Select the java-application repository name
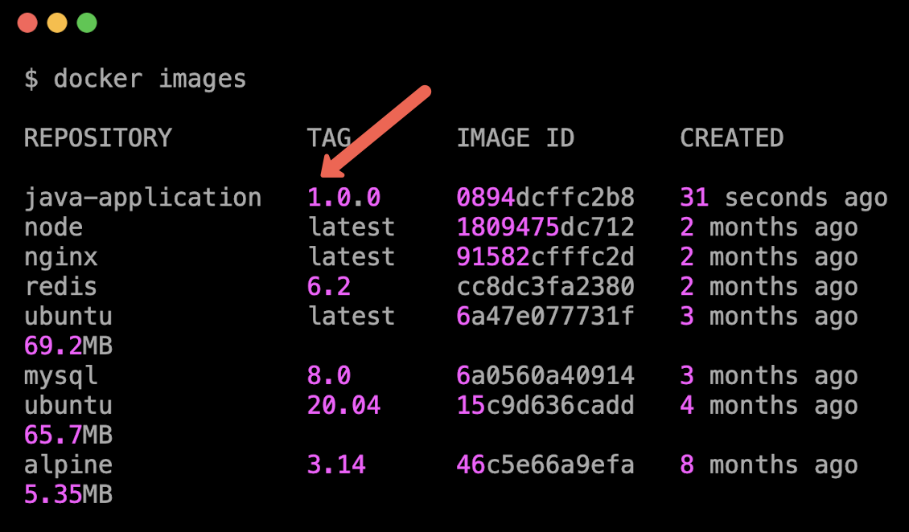 [x=143, y=197]
